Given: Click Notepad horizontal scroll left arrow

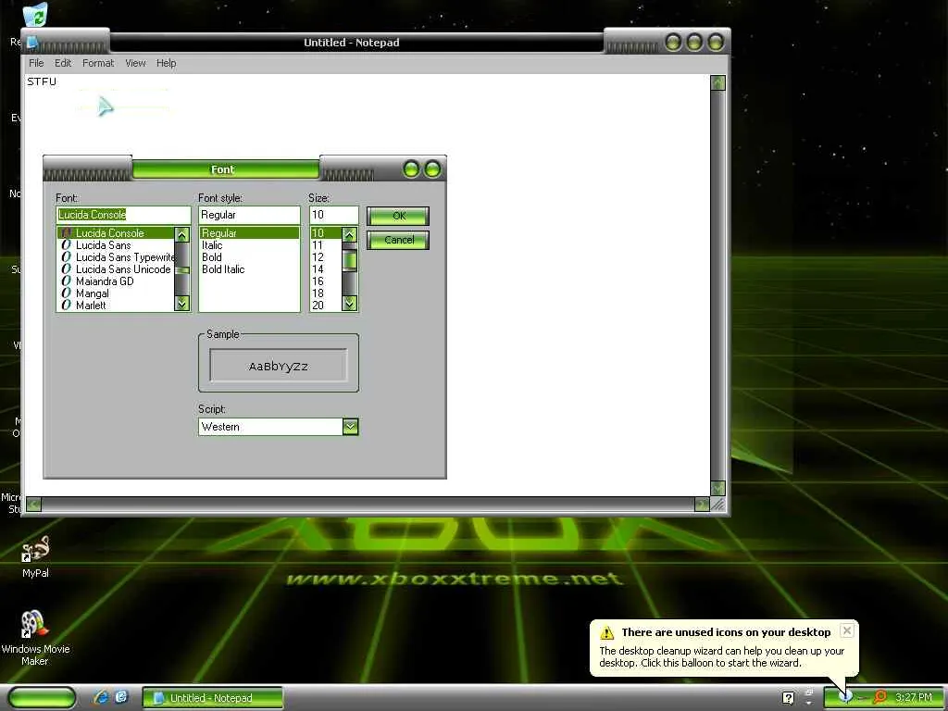Looking at the screenshot, I should pos(34,505).
